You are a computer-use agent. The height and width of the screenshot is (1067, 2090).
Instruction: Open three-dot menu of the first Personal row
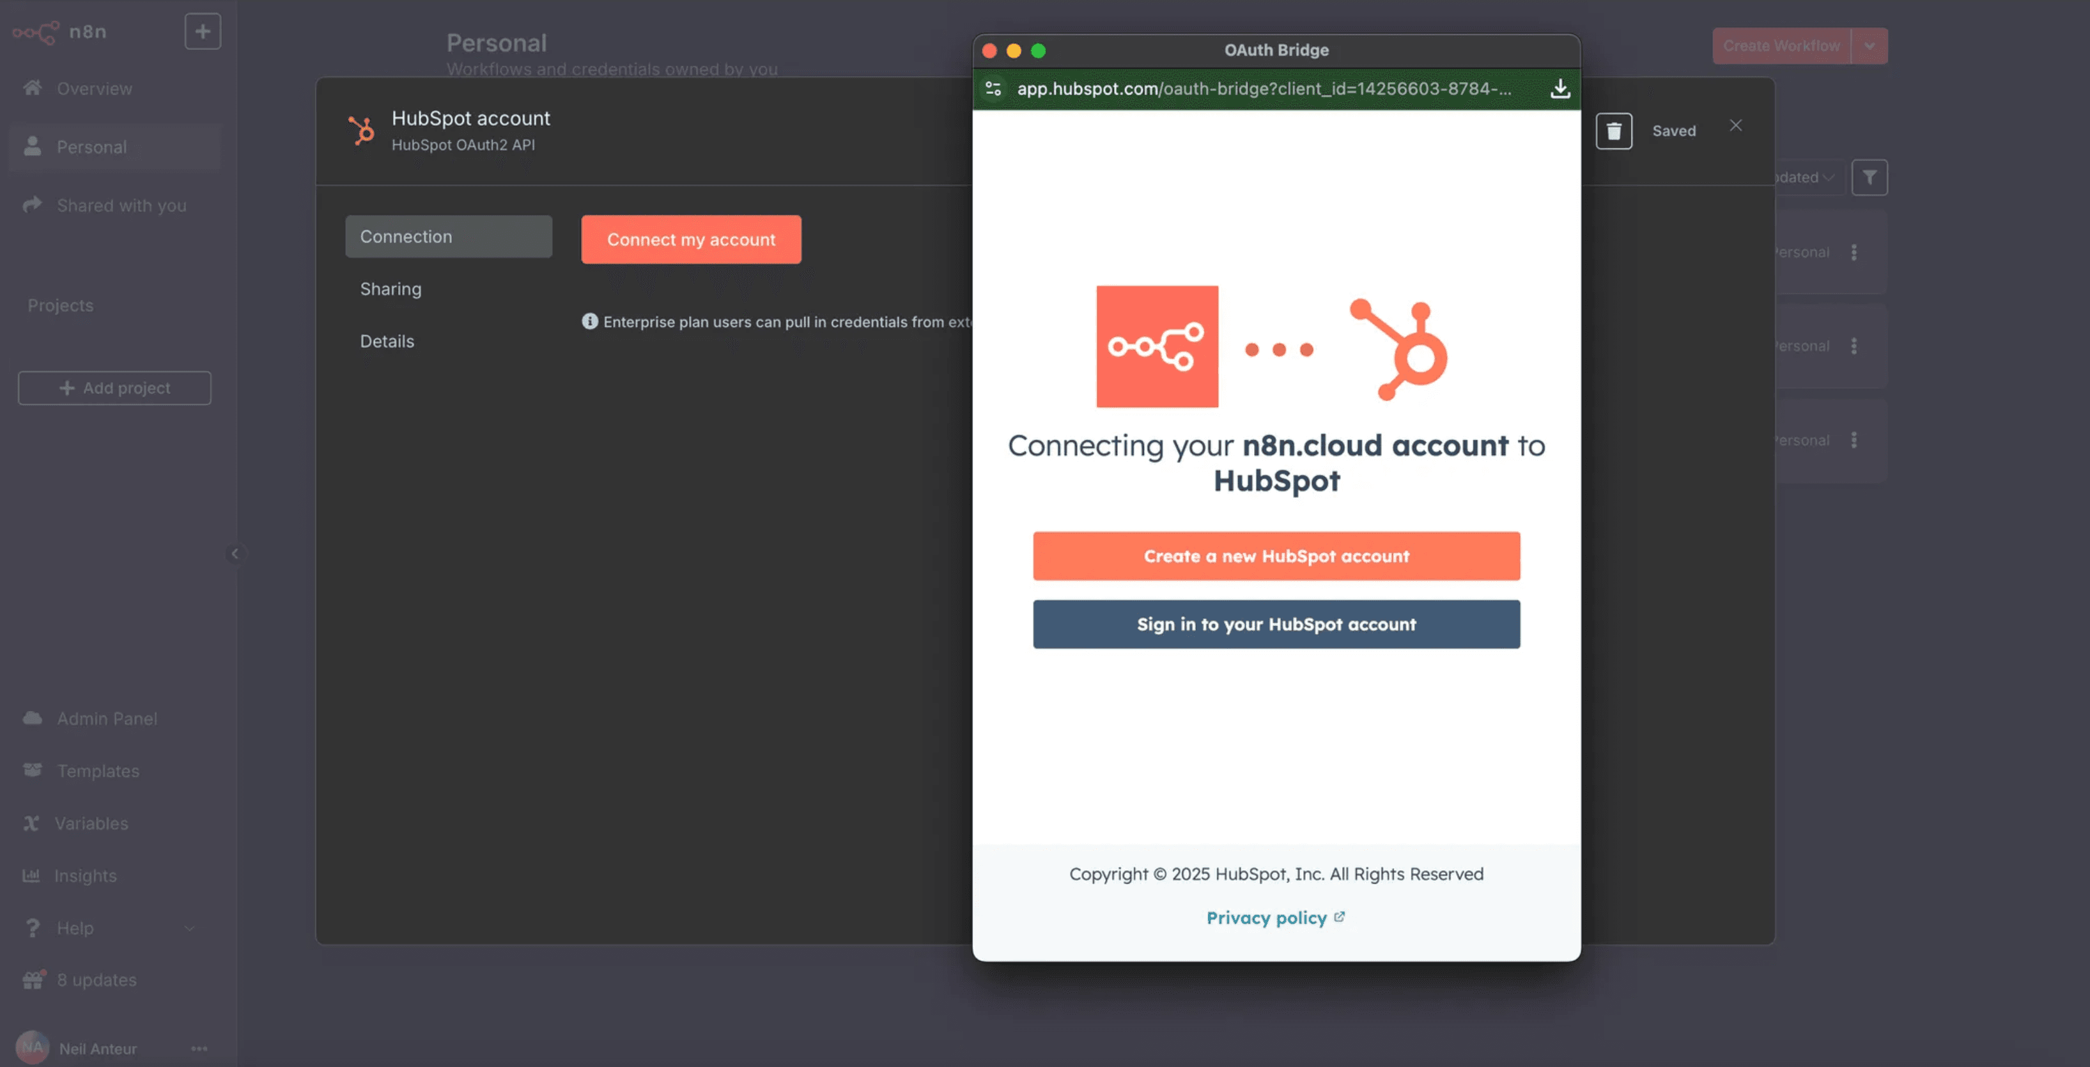[1854, 252]
